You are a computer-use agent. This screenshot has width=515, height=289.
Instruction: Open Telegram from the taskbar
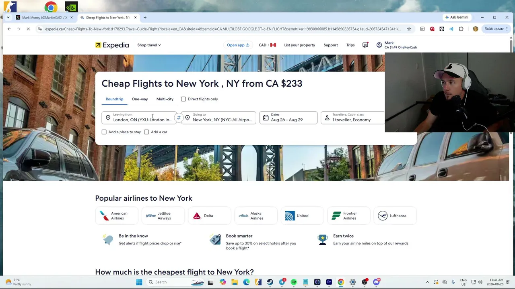coord(282,282)
